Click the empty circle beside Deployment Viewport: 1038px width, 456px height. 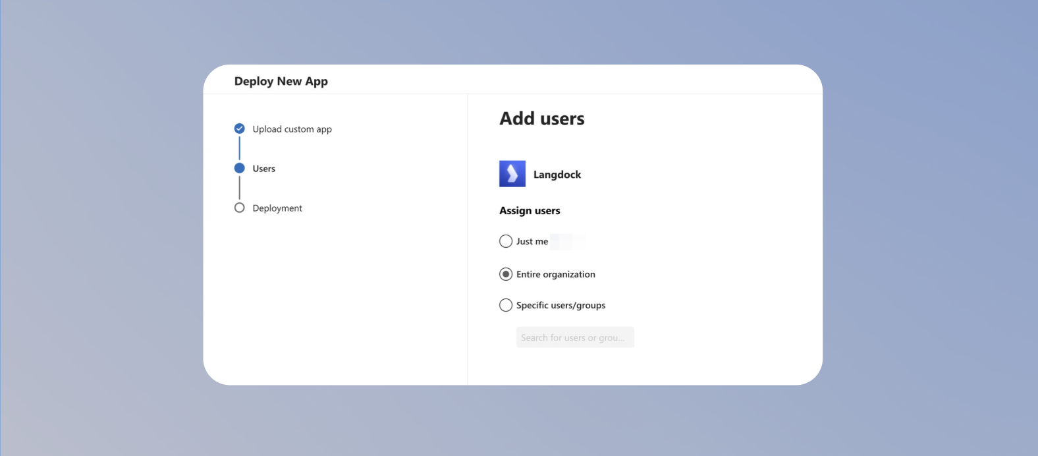[x=240, y=208]
